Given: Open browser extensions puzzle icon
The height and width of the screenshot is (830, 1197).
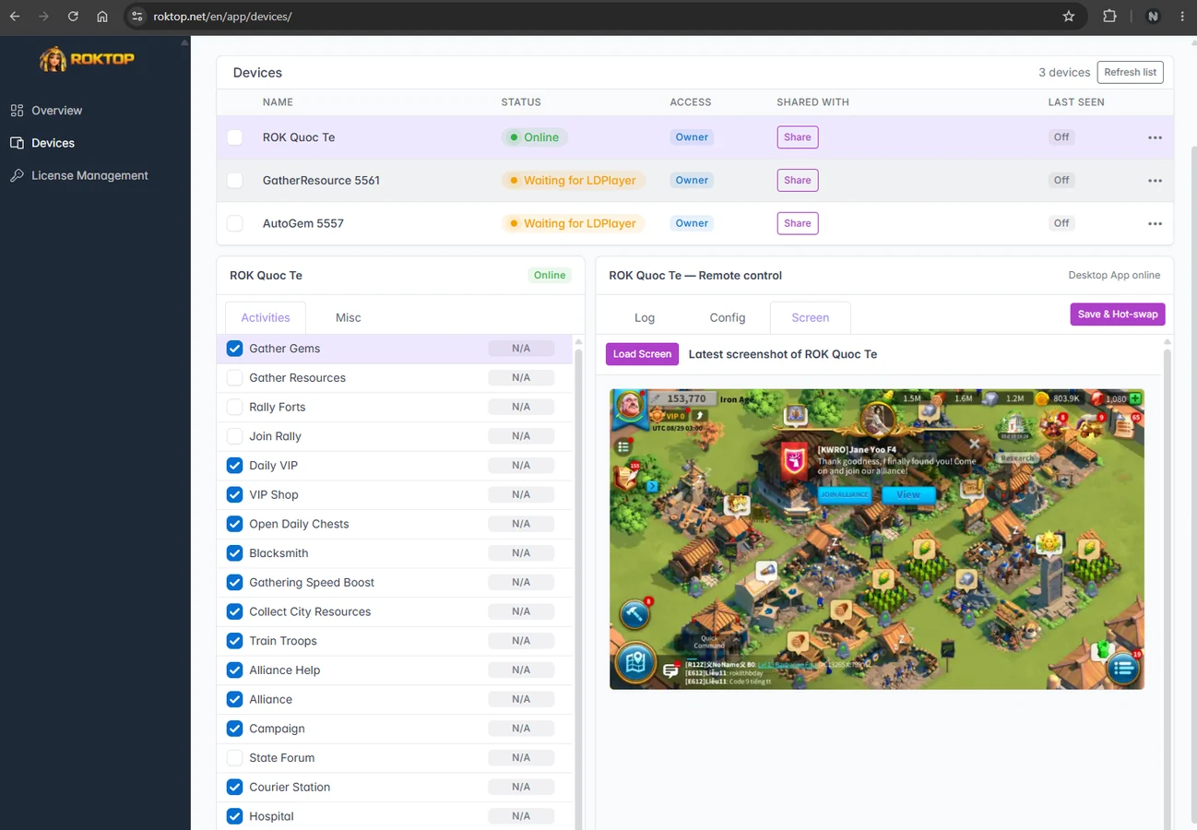Looking at the screenshot, I should [x=1109, y=17].
